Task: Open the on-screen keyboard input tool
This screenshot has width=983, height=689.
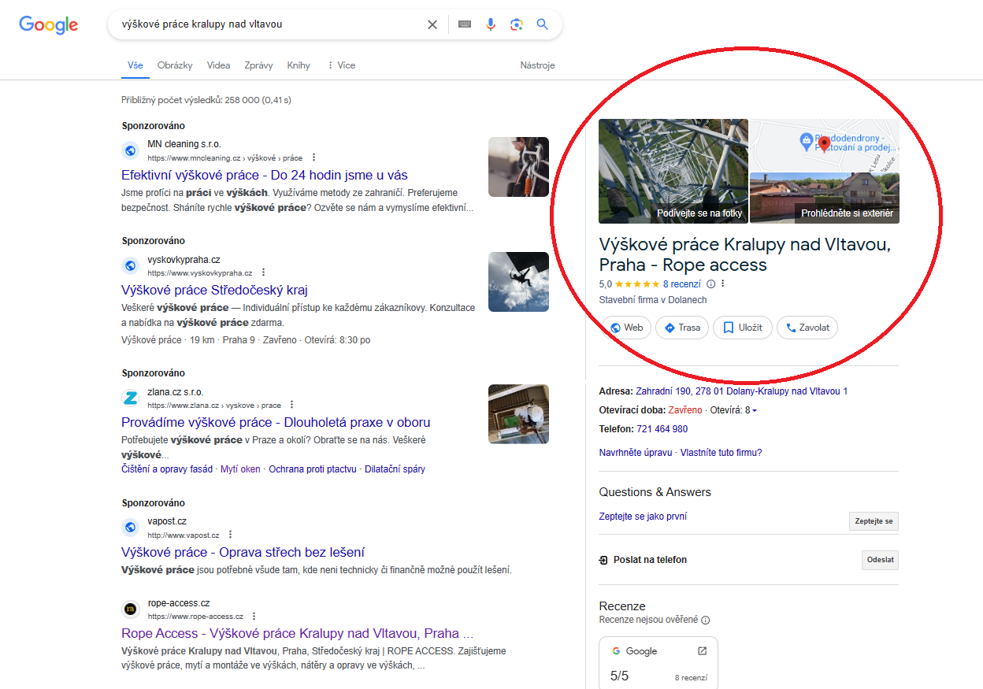Action: [465, 24]
